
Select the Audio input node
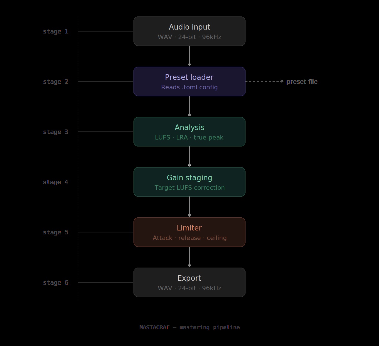click(x=189, y=31)
